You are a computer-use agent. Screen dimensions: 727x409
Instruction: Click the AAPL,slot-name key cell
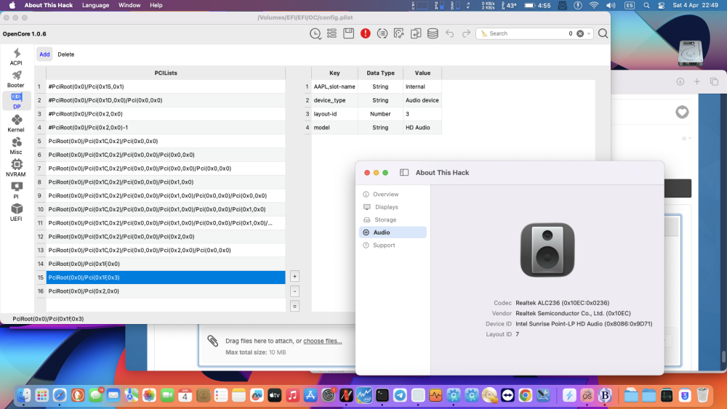coord(334,86)
